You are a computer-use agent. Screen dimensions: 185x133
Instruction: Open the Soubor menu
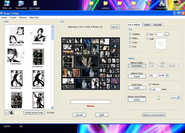(4, 17)
